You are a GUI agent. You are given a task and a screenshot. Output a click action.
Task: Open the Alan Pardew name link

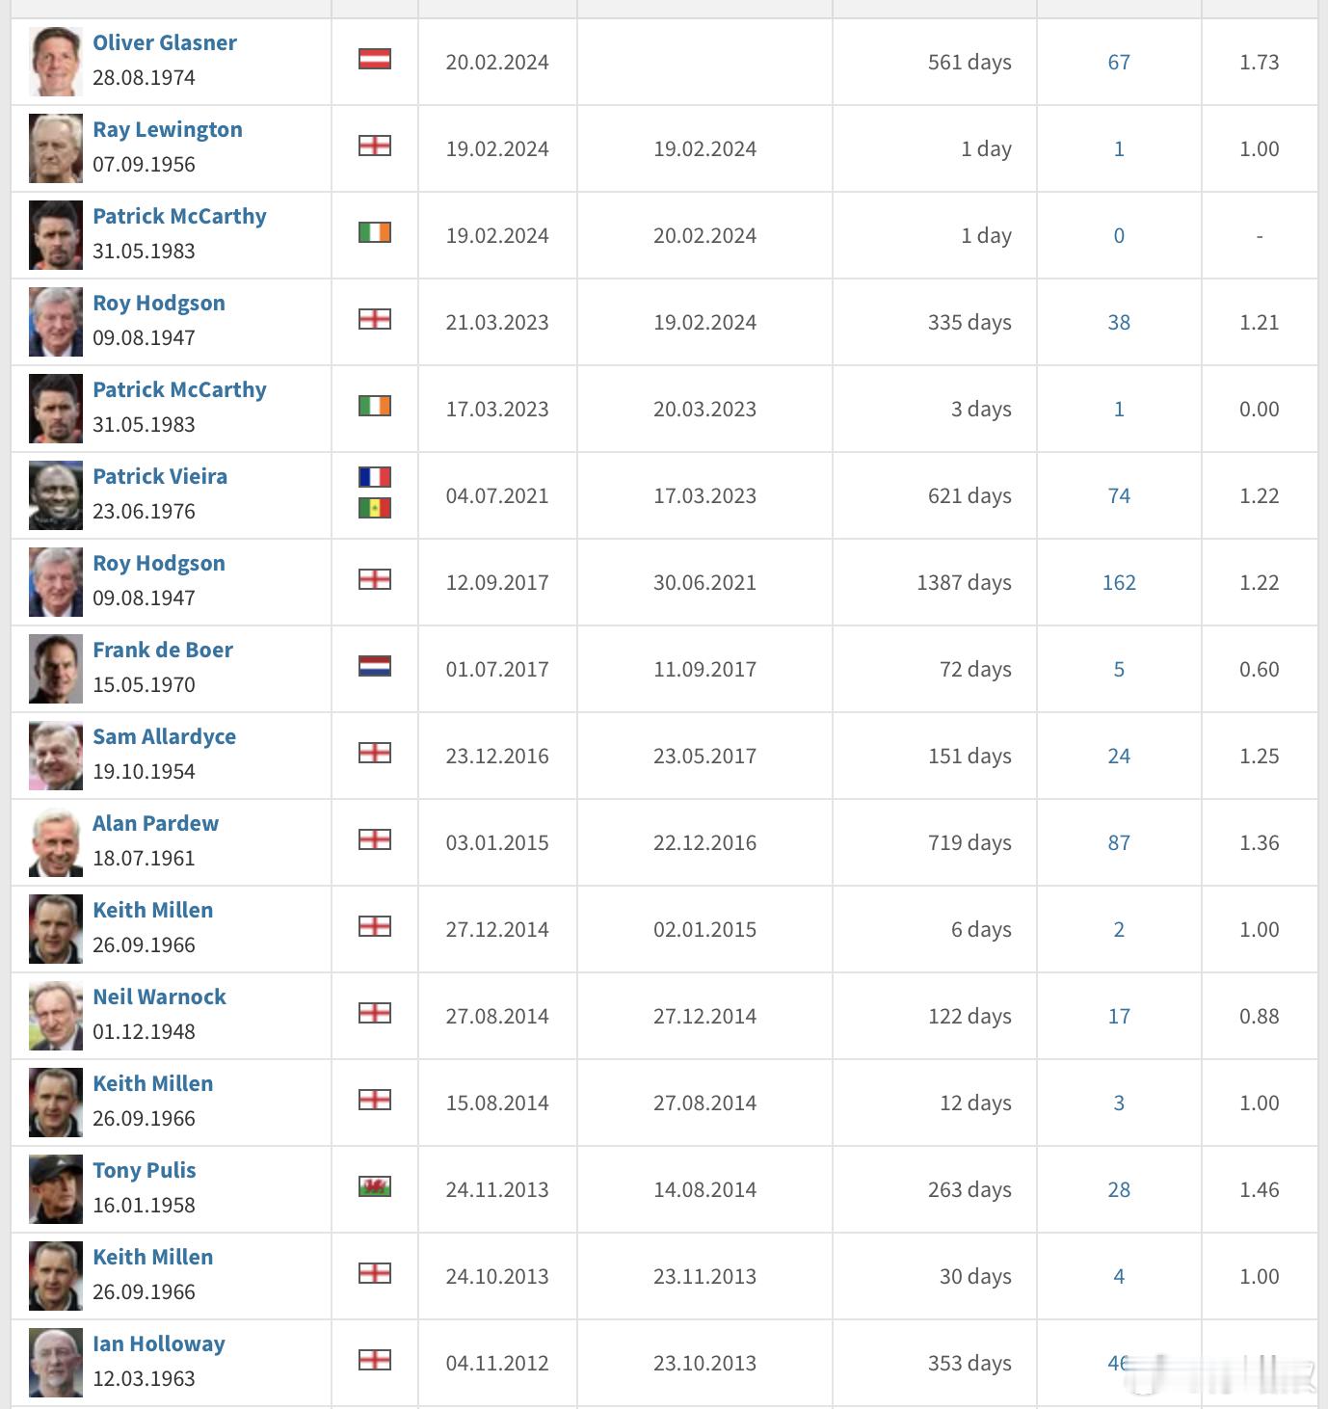point(155,823)
